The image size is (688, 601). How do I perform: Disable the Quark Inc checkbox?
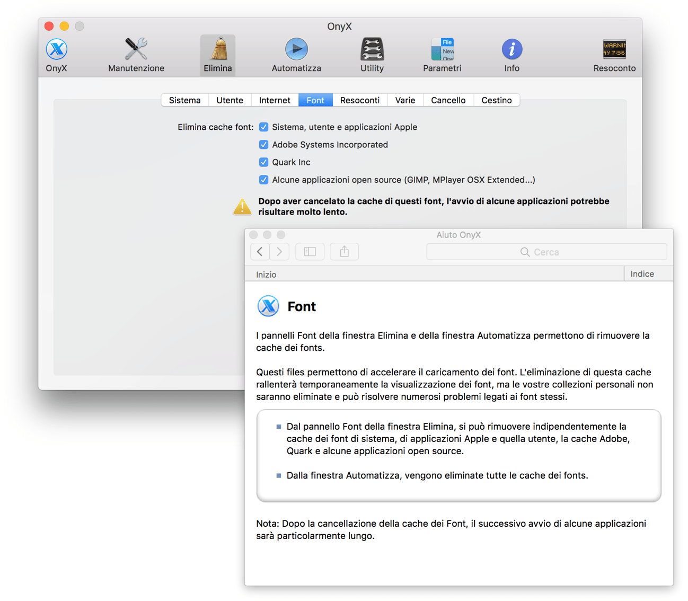coord(263,162)
